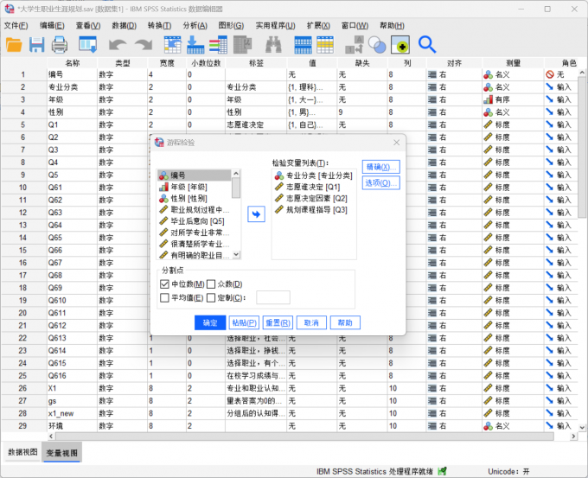This screenshot has width=588, height=478.
Task: Click the Insert cases toolbar icon
Action: [x=303, y=45]
